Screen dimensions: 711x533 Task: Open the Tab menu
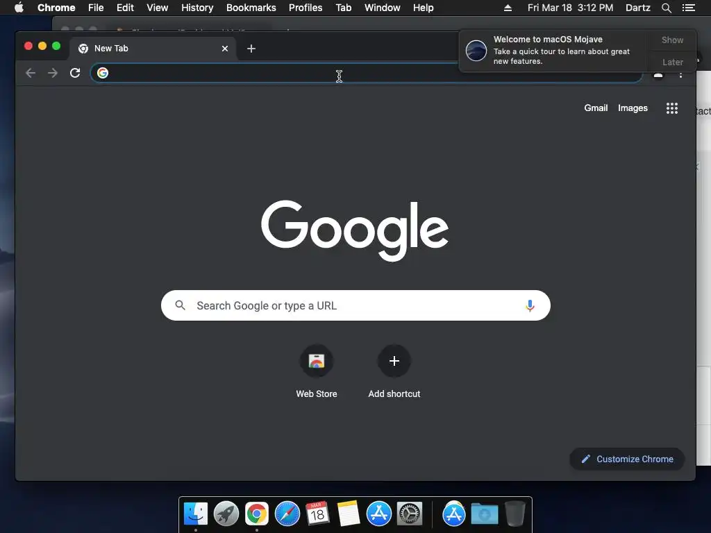click(344, 8)
